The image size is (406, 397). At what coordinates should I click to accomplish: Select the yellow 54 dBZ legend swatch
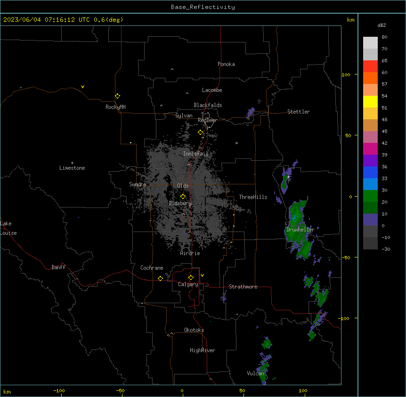point(370,101)
